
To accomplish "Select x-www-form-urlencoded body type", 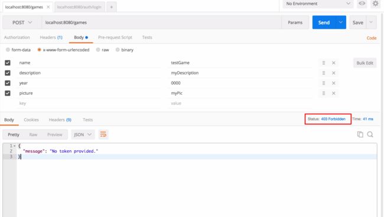I will pos(39,50).
